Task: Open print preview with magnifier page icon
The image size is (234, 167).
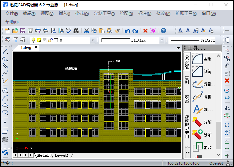Action: coord(53,31)
